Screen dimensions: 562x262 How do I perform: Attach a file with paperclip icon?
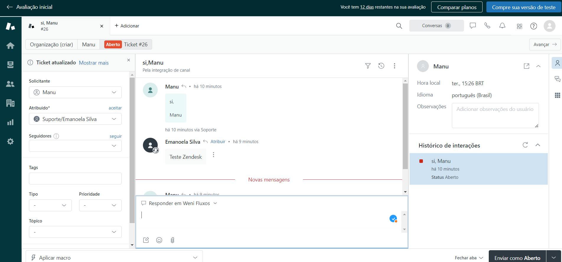[x=172, y=240]
